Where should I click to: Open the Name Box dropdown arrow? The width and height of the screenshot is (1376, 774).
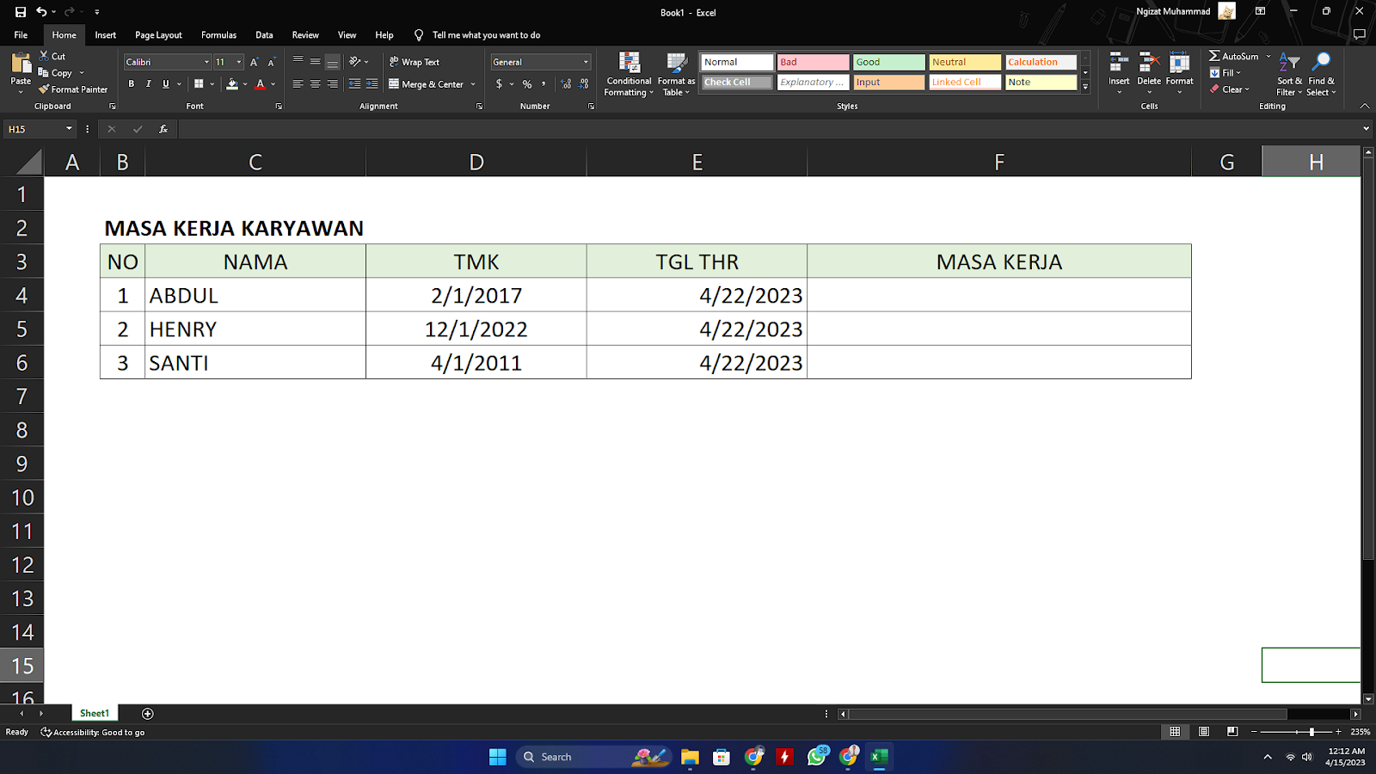[x=69, y=129]
